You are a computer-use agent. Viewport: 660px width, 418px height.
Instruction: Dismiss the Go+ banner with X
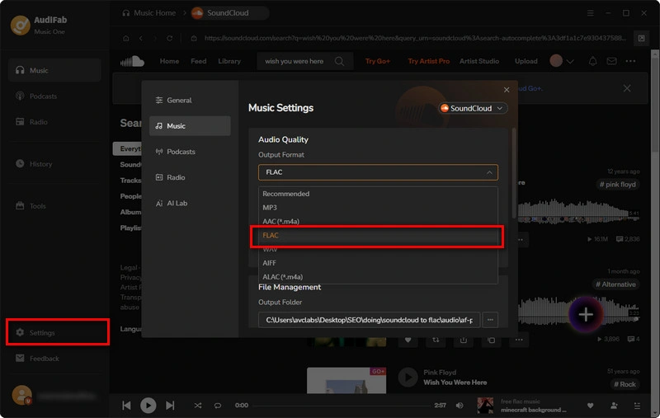coord(627,88)
